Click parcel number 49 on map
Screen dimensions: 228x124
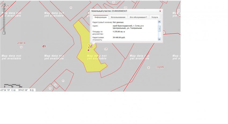44,46
